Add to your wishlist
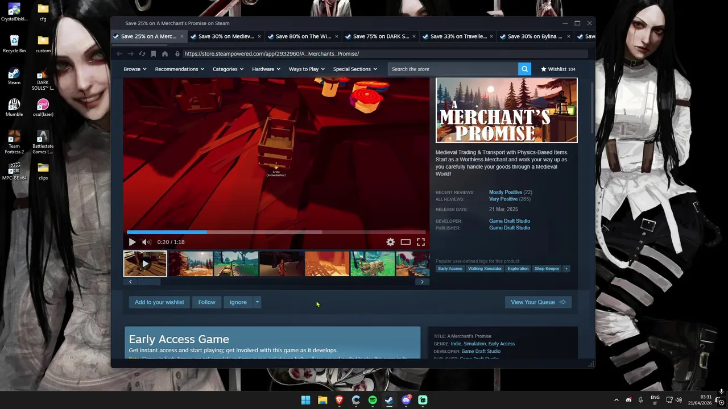The height and width of the screenshot is (409, 728). pos(159,302)
